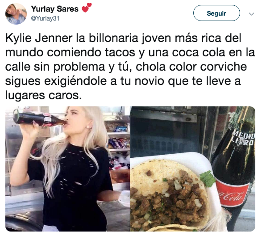Open the @Yurlay31 handle link

pyautogui.click(x=45, y=18)
